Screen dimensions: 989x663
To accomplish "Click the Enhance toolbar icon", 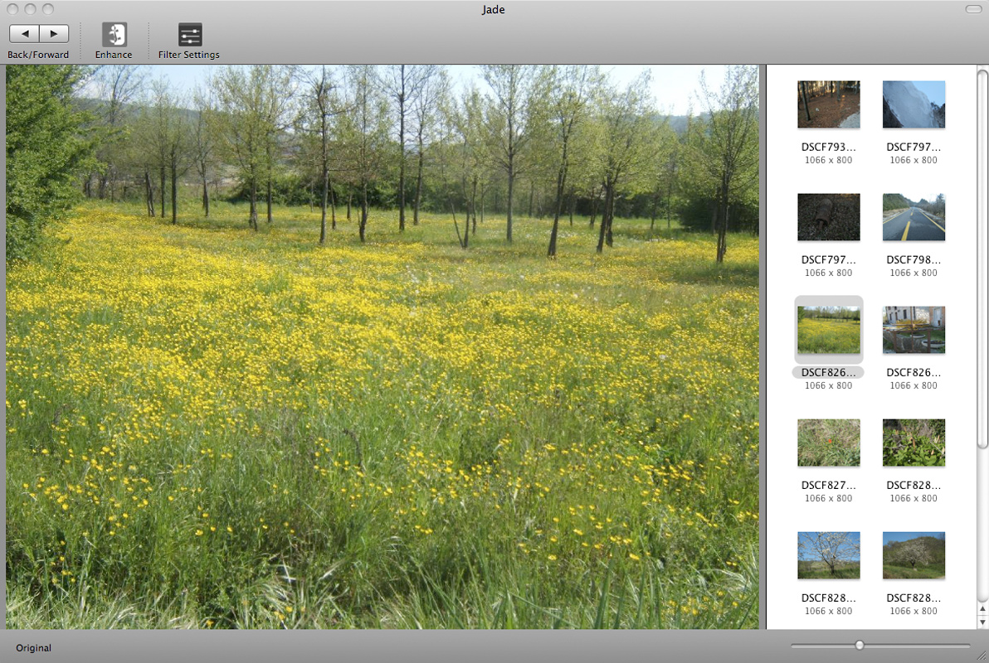I will [114, 35].
